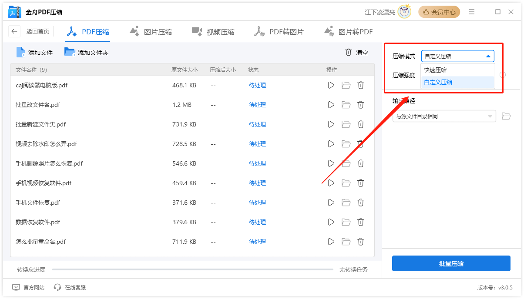Click the 在线客服 headset icon
Screen dimensions: 524x299
pyautogui.click(x=57, y=287)
